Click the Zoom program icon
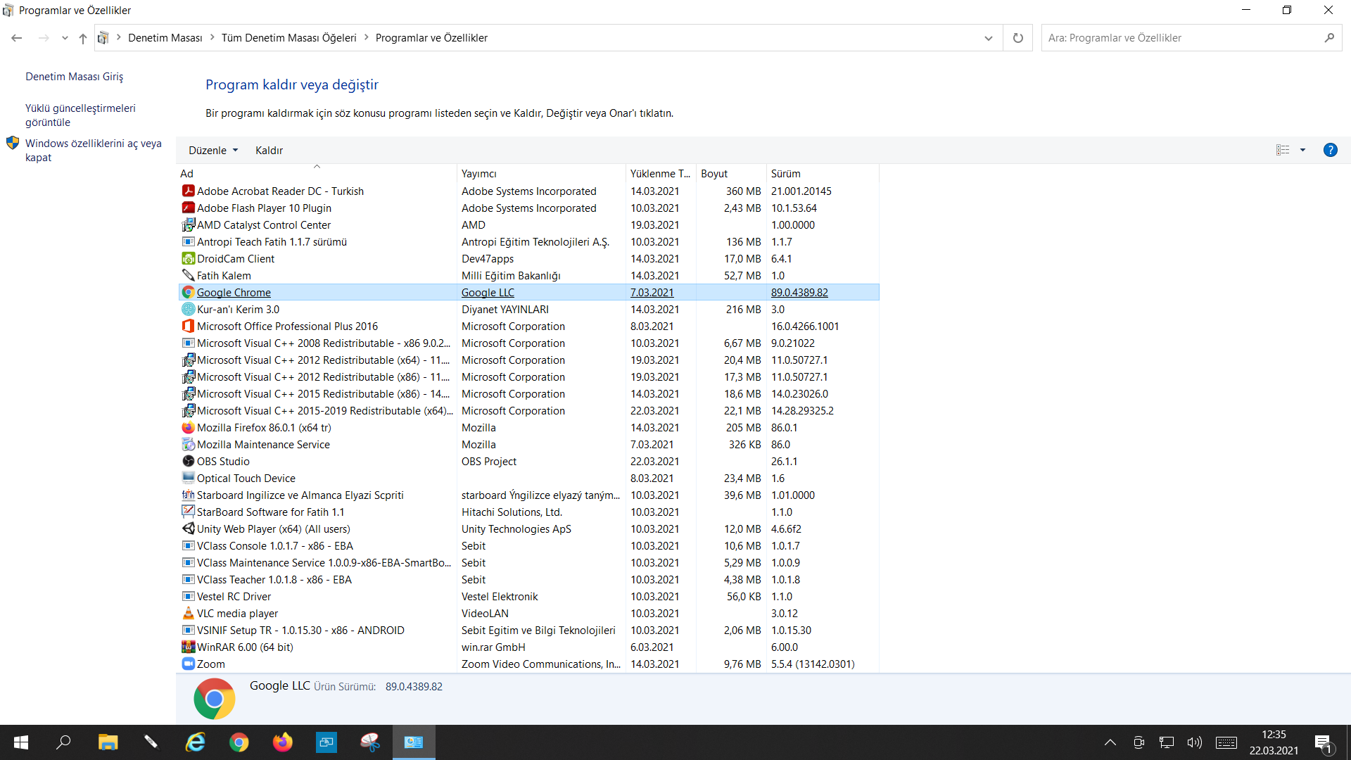 [x=188, y=664]
